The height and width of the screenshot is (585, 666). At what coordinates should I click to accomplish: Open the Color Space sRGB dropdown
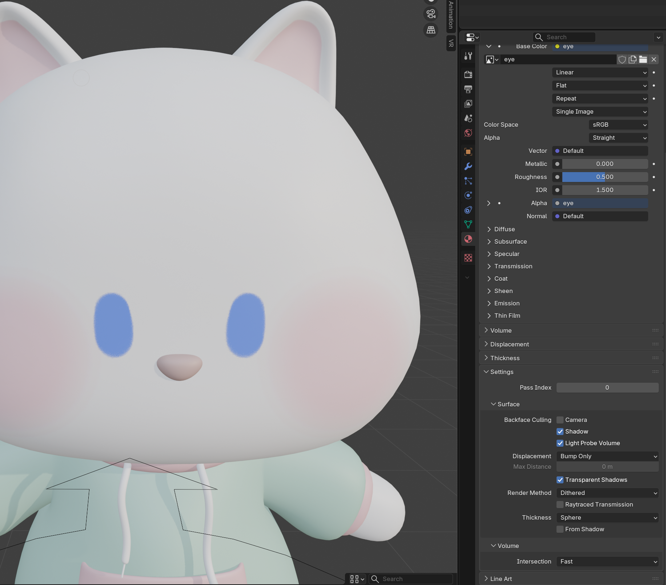[618, 125]
